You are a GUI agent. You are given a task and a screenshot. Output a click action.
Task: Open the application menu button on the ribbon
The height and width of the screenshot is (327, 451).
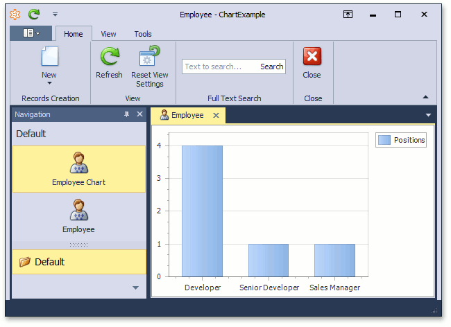coord(31,33)
